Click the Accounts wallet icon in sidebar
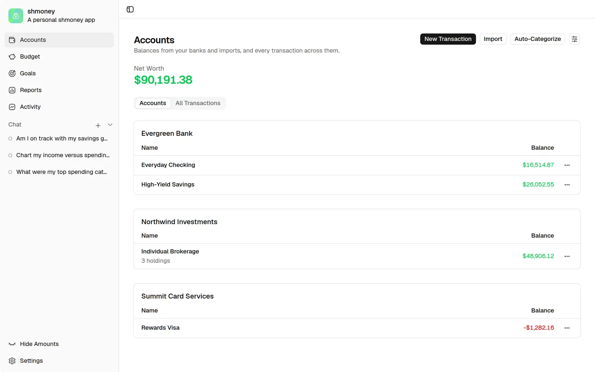Image resolution: width=595 pixels, height=372 pixels. [12, 40]
